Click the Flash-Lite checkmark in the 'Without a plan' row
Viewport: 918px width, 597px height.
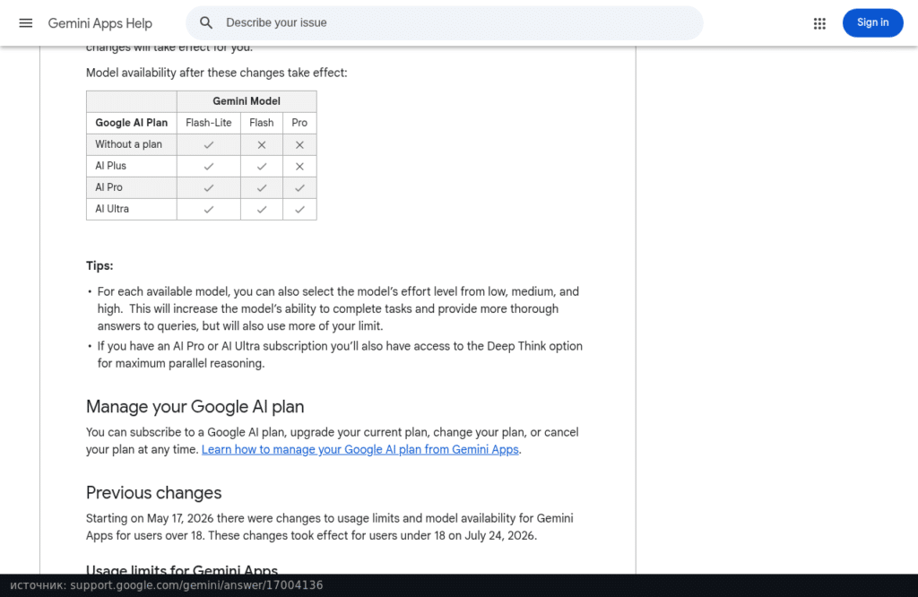208,144
